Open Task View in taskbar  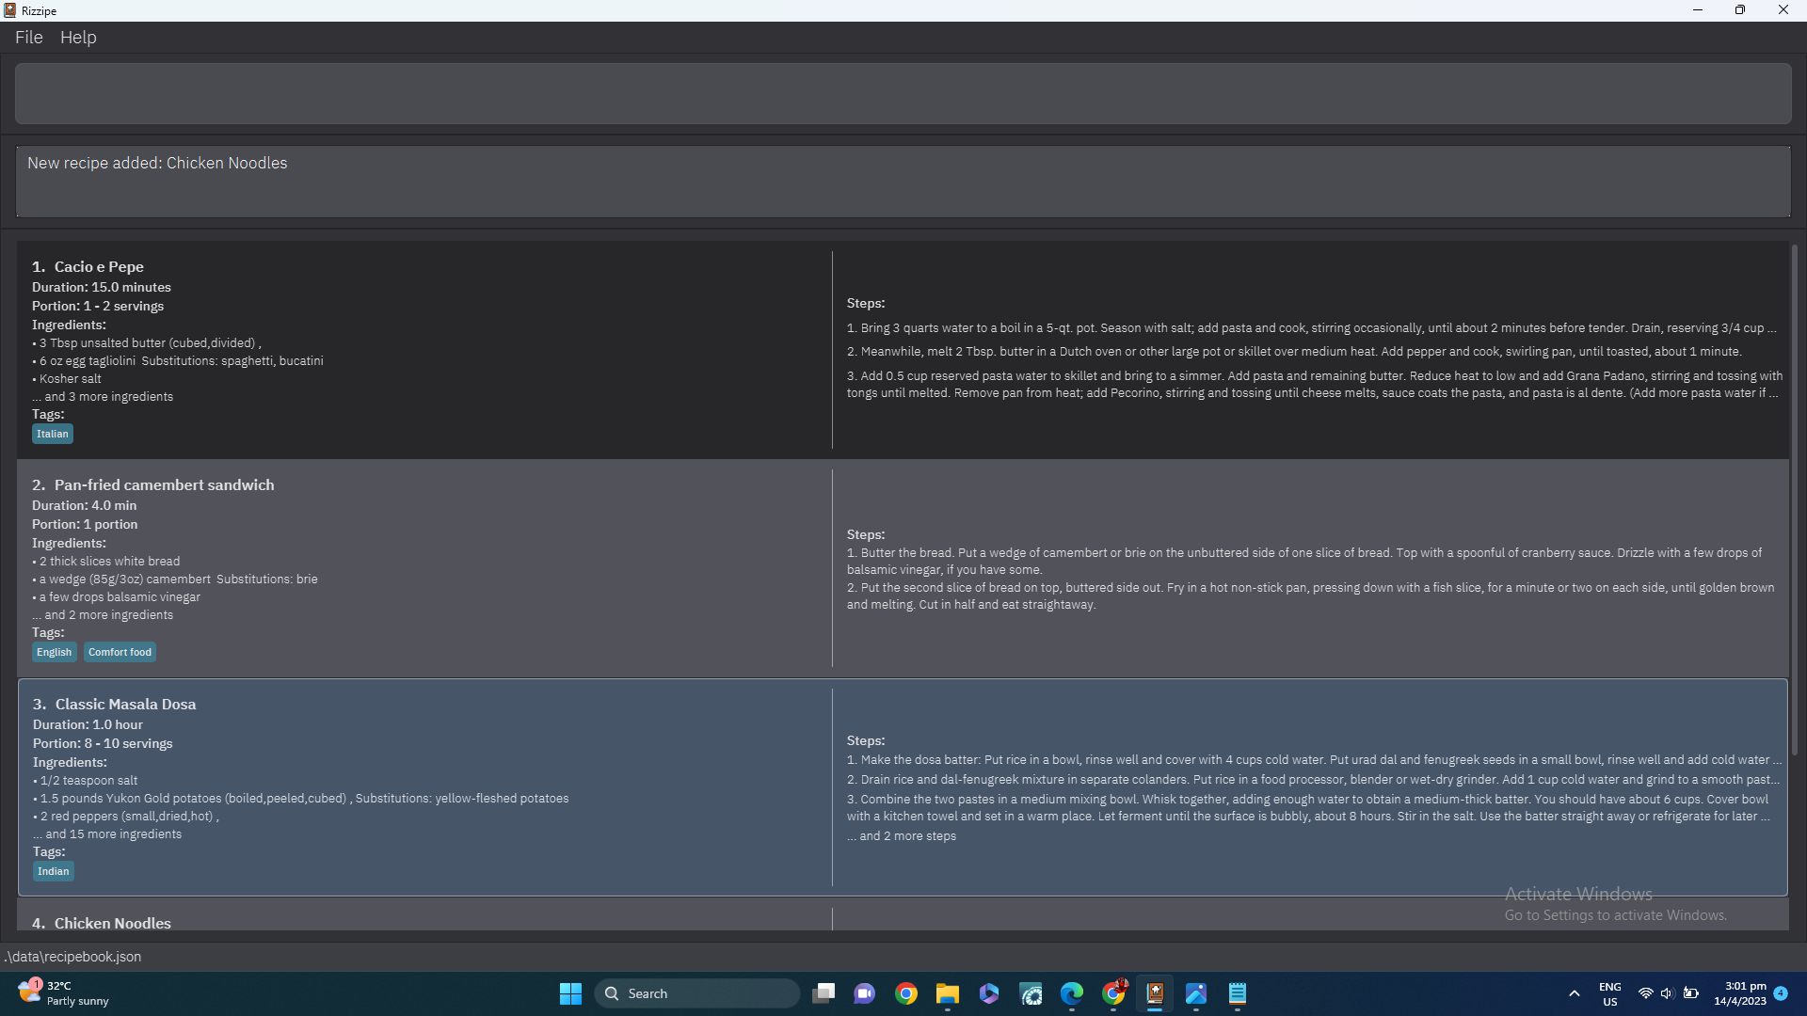(824, 993)
